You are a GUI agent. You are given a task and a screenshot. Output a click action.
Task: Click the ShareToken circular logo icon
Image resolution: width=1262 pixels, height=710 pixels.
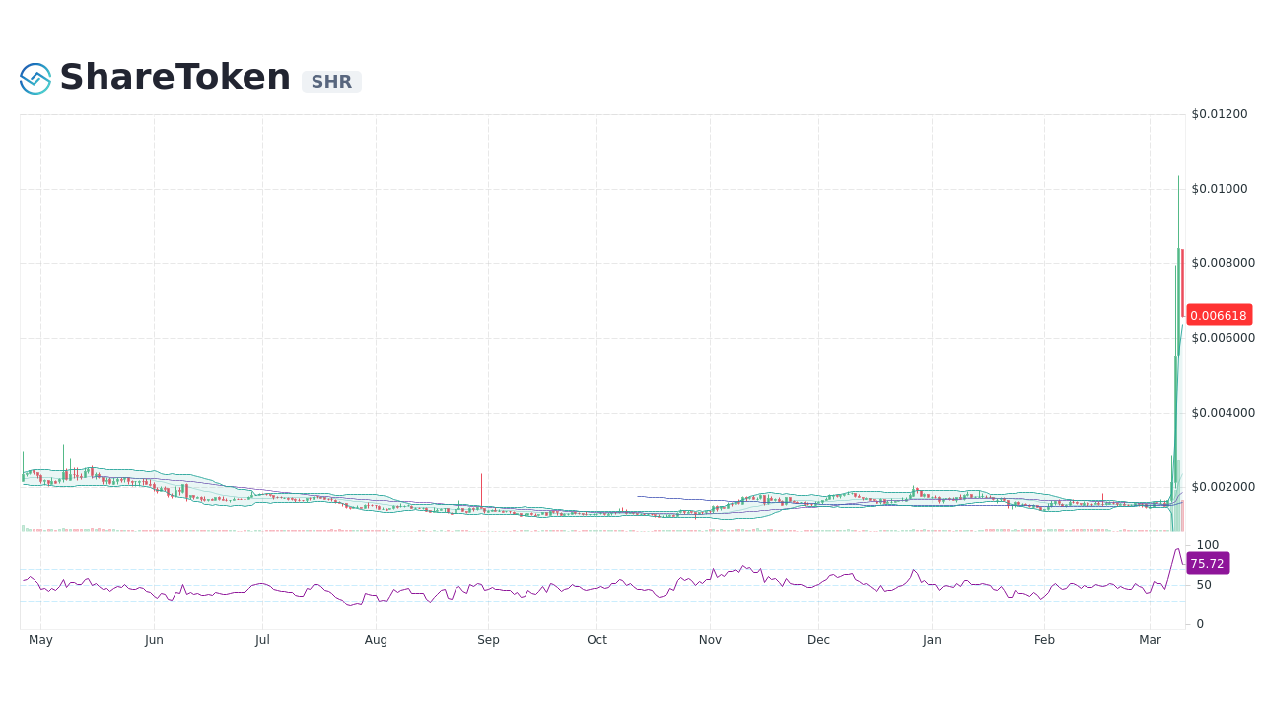[x=34, y=77]
